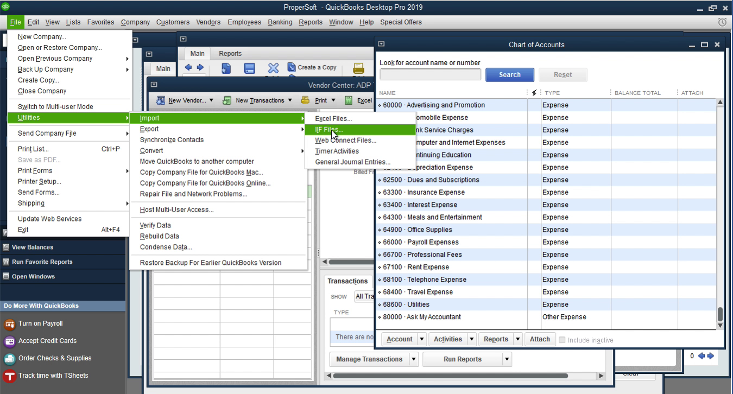Click Track time with TSheets icon
The image size is (733, 394).
[9, 375]
